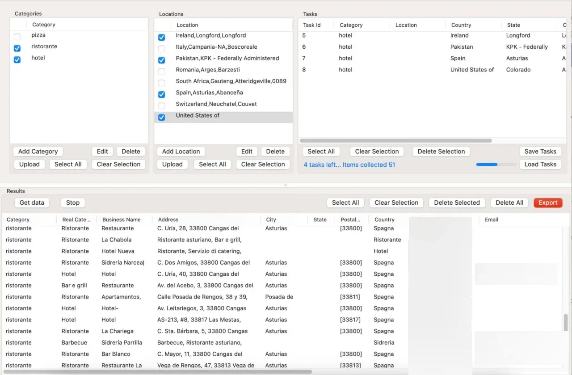
Task: Click the Add Location button
Action: (x=181, y=152)
